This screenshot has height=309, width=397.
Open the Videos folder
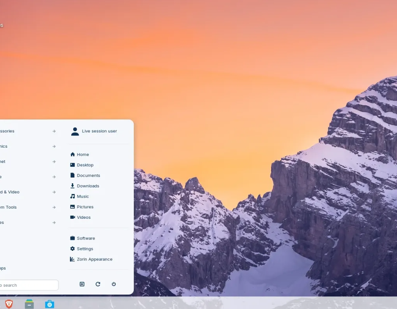pos(83,218)
